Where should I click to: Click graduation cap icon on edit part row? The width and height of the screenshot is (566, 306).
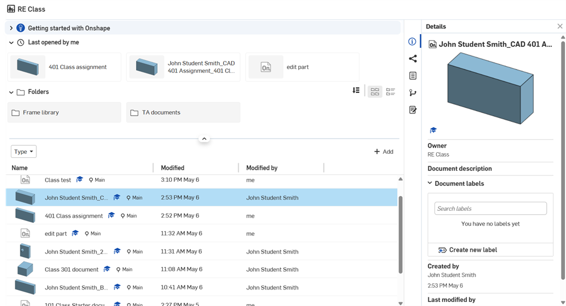75,234
